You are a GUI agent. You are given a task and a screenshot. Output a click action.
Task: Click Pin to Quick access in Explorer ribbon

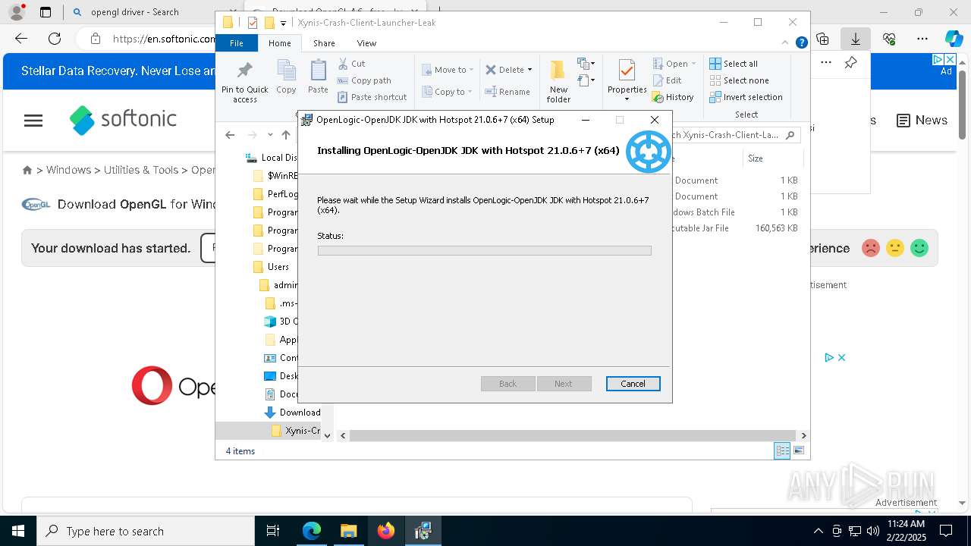[244, 82]
